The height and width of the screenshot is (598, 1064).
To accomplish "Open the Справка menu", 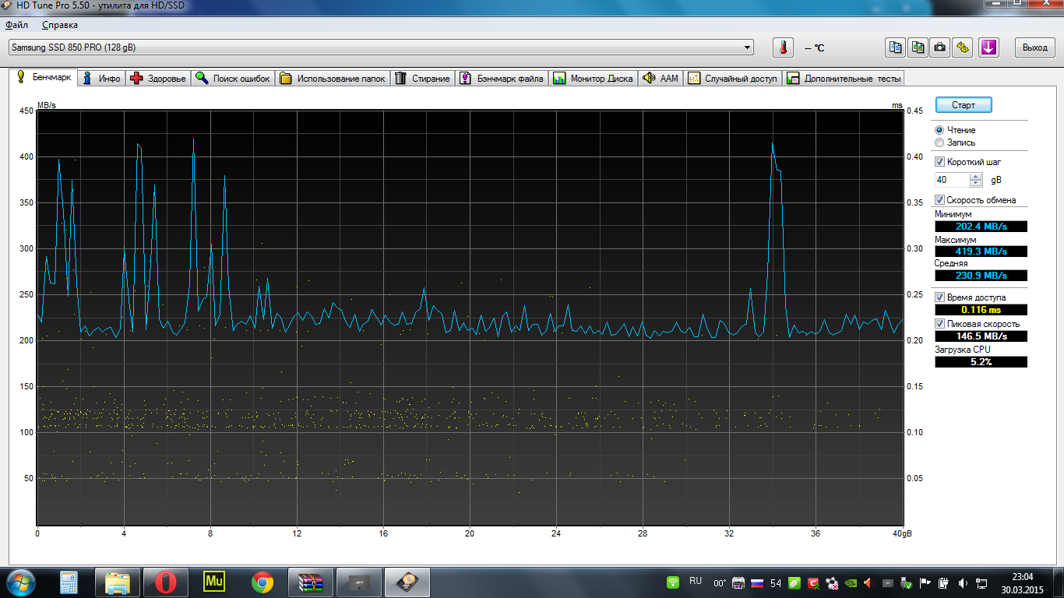I will point(59,25).
